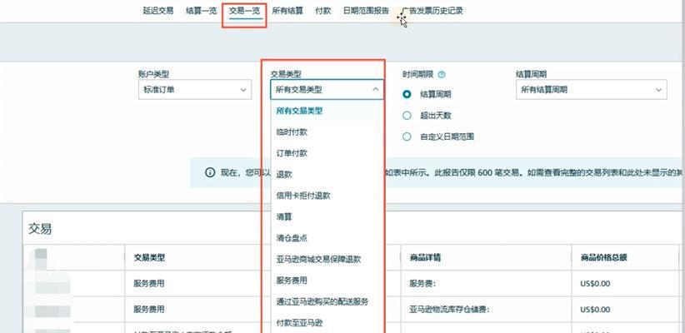Image resolution: width=685 pixels, height=333 pixels.
Task: Choose 订单付款 in the dropdown list
Action: (x=327, y=153)
